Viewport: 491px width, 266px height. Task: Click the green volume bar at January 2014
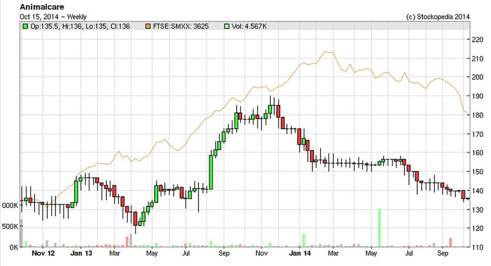[x=303, y=241]
